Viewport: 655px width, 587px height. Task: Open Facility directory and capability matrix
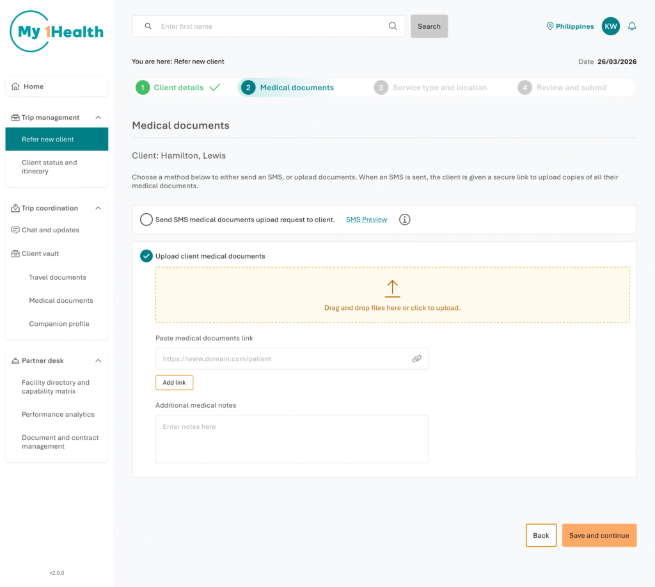tap(57, 387)
